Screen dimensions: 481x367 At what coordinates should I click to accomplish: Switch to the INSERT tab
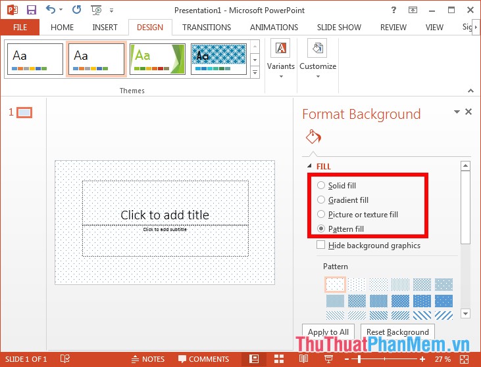pyautogui.click(x=105, y=27)
